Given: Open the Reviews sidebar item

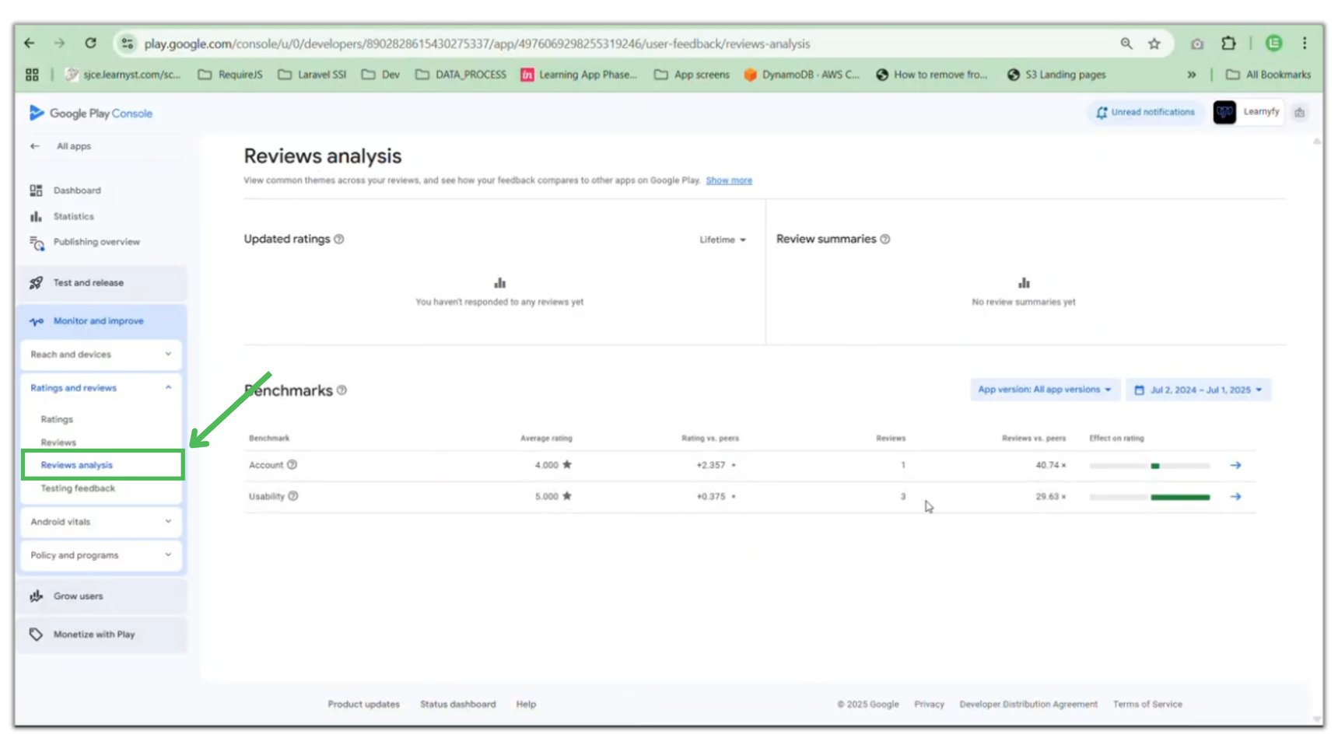Looking at the screenshot, I should [58, 442].
